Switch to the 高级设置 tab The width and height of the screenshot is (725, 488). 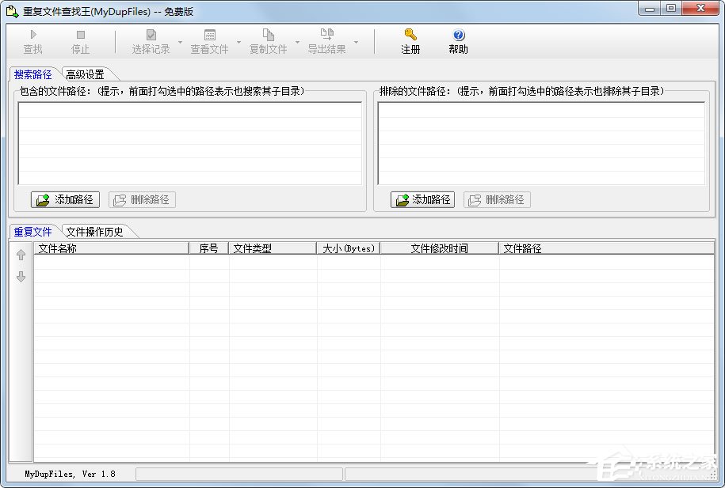[x=85, y=74]
